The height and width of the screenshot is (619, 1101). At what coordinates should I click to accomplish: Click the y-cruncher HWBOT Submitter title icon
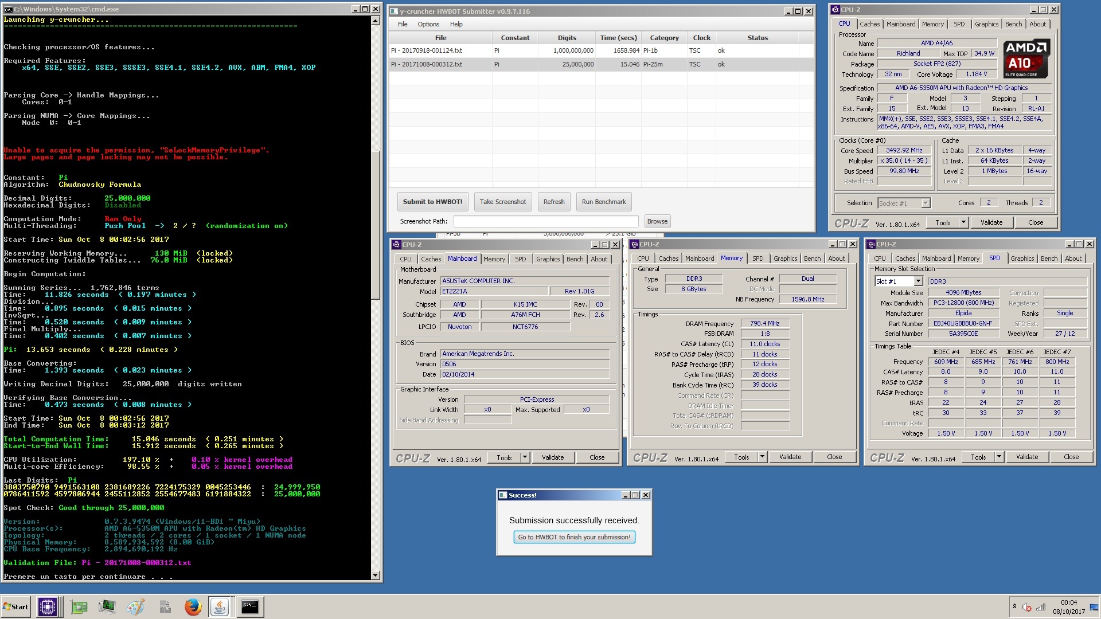pos(393,11)
